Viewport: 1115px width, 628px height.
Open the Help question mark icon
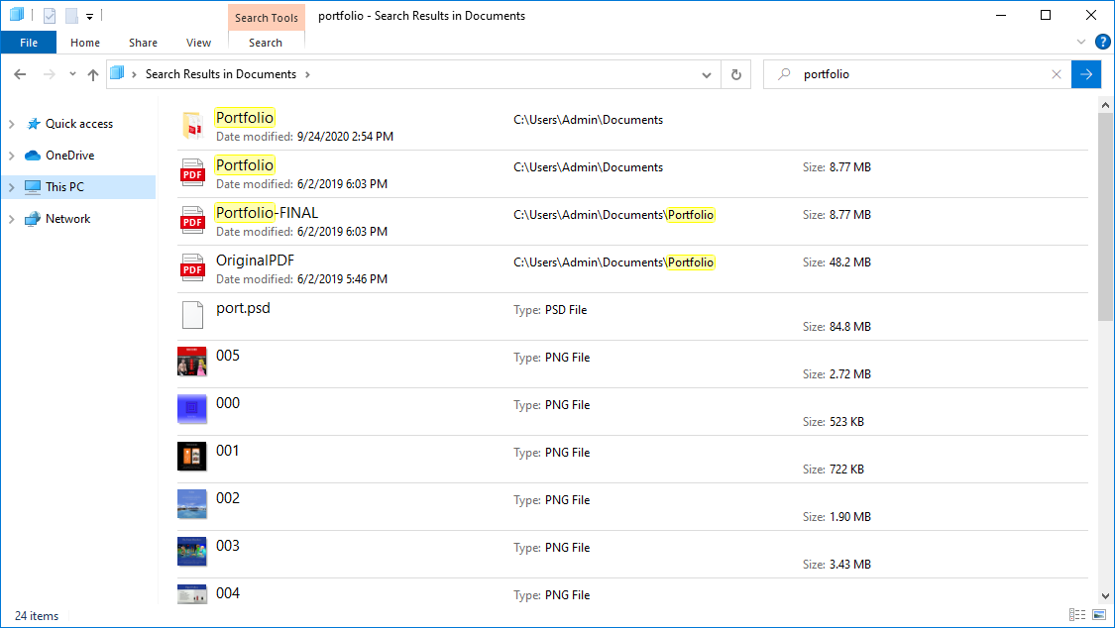click(x=1101, y=43)
